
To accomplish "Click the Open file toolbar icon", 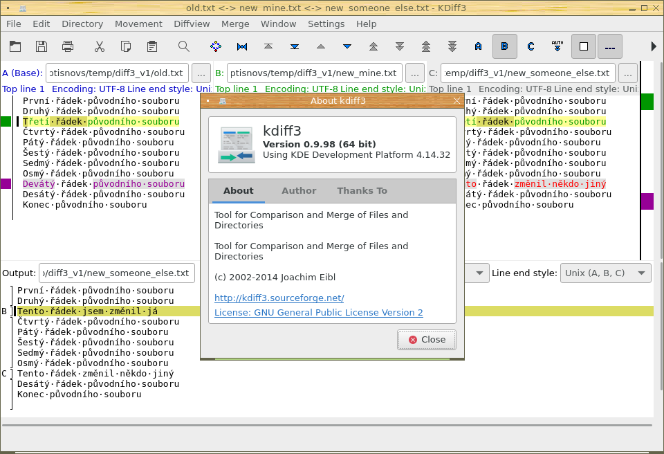I will [x=15, y=46].
